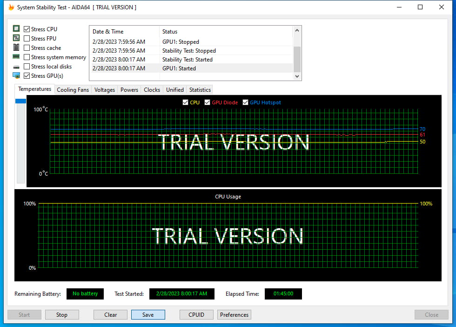Click the CPU Usage graph title

228,197
